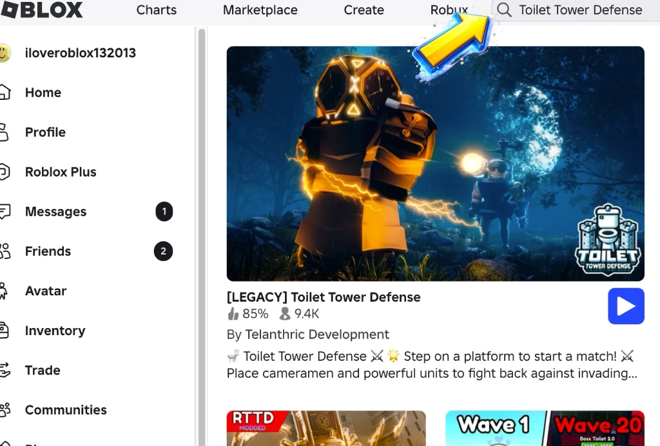The height and width of the screenshot is (446, 660).
Task: Open Trade in the sidebar
Action: 43,370
